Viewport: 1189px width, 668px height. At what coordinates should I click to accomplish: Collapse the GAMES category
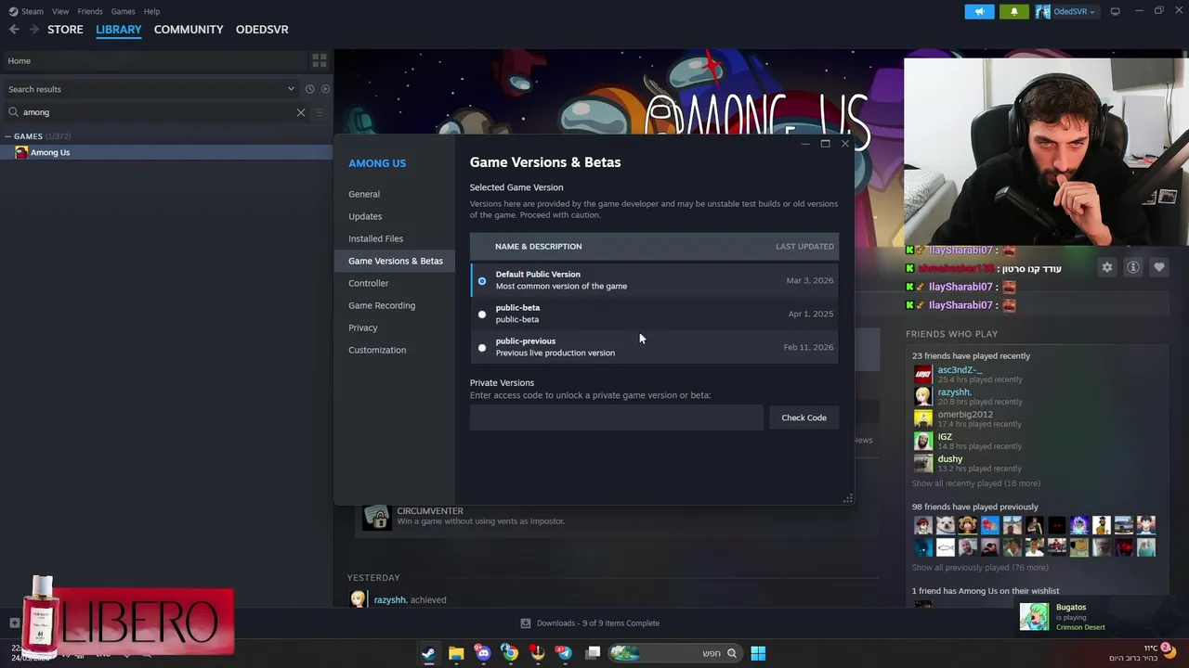(x=8, y=136)
